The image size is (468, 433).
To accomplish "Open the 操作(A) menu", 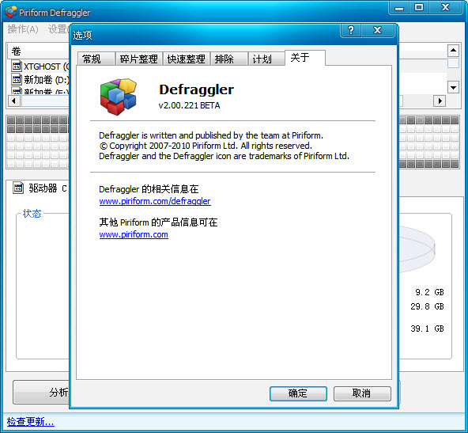I will coord(23,29).
